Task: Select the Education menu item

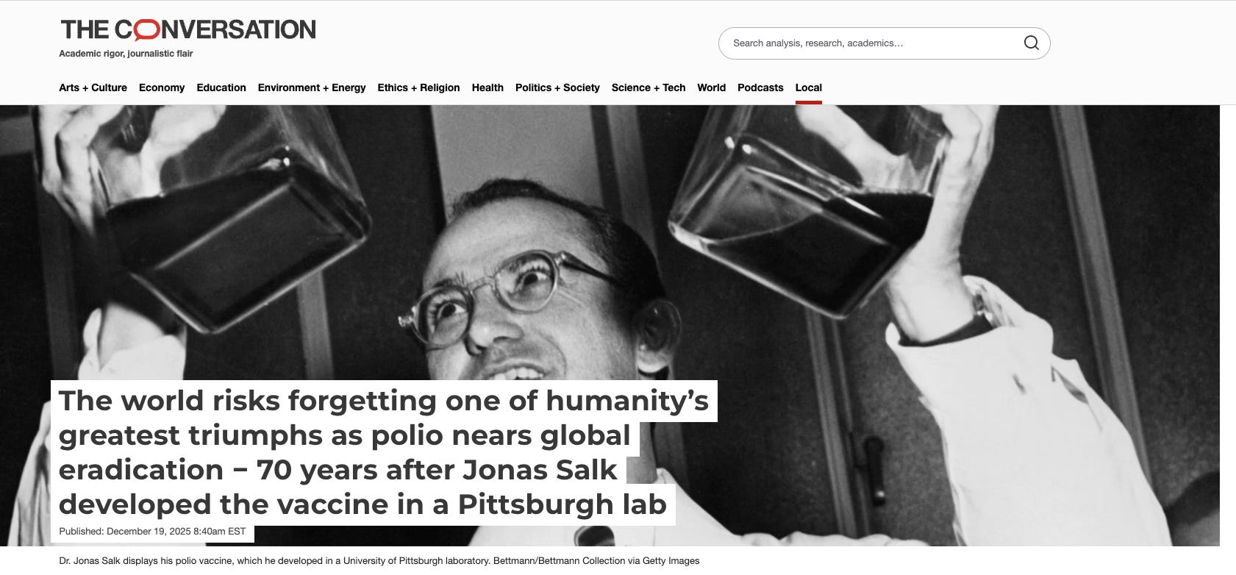Action: 221,87
